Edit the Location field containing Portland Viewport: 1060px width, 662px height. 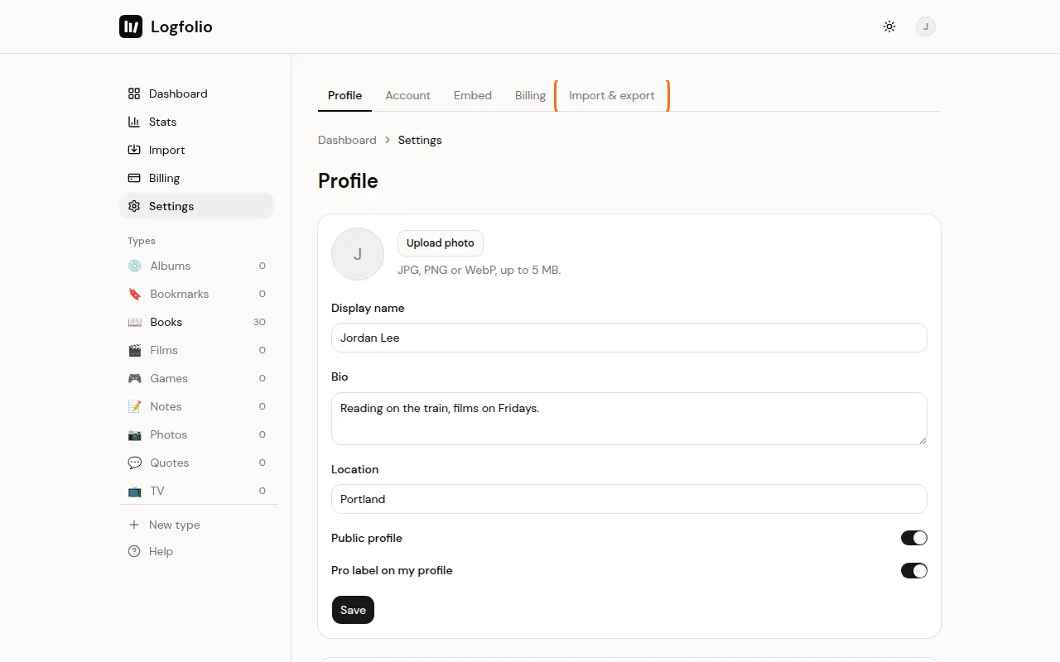point(629,499)
